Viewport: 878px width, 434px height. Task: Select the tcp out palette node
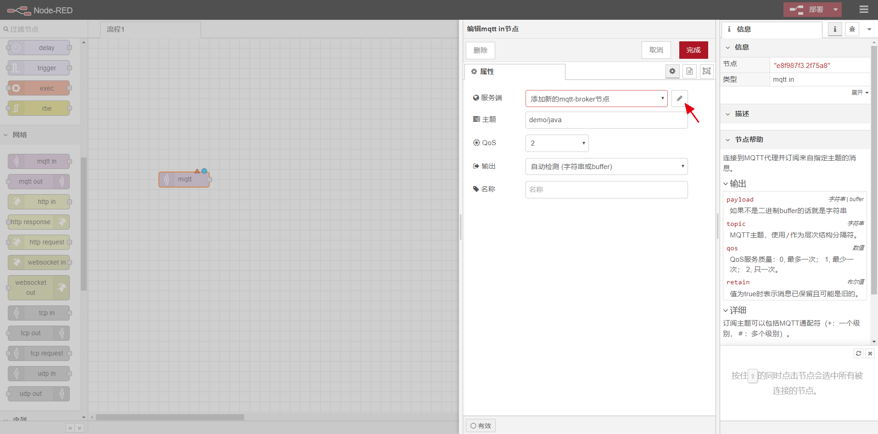coord(39,333)
